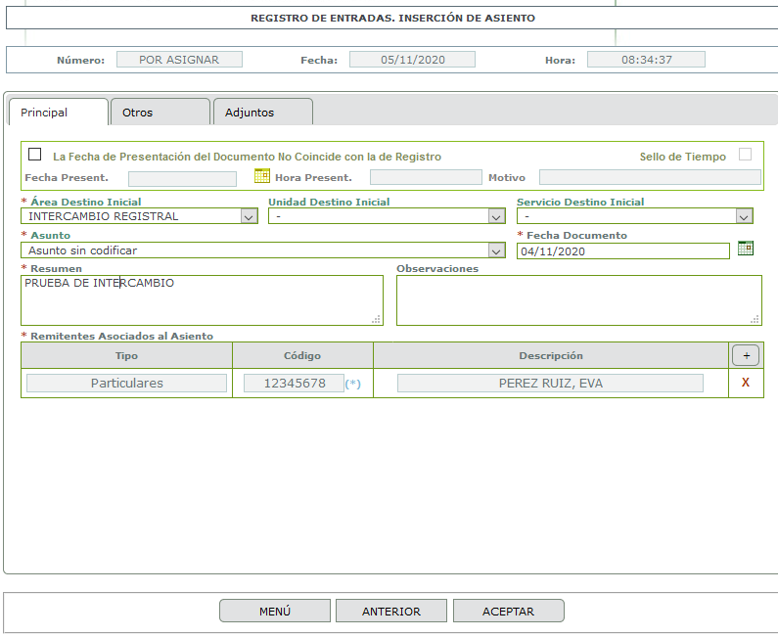The width and height of the screenshot is (778, 637).
Task: Check the Fecha de Presentación No Coincide checkbox
Action: 34,155
